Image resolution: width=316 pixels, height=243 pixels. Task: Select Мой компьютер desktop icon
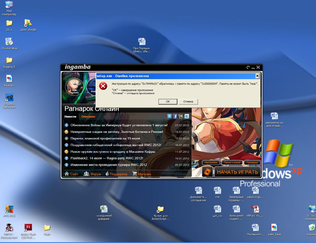tap(9, 8)
